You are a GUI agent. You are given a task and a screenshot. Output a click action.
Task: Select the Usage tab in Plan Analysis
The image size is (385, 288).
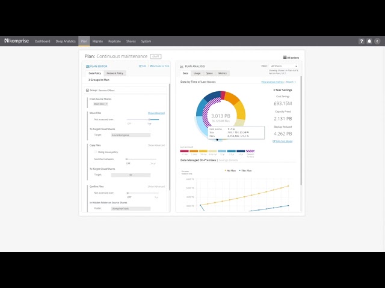pyautogui.click(x=197, y=73)
